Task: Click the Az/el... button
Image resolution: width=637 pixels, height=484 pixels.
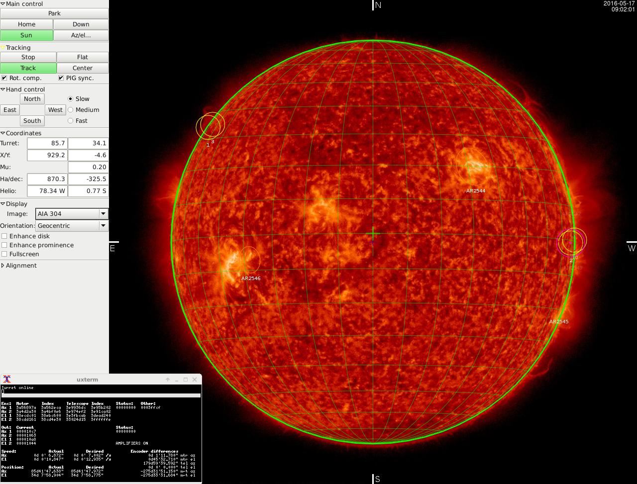Action: pos(81,35)
